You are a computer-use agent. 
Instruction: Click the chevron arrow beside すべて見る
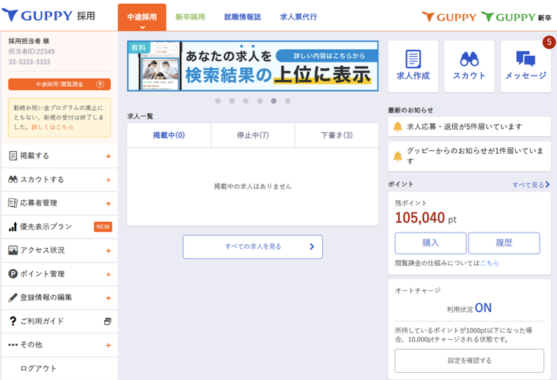(x=547, y=184)
